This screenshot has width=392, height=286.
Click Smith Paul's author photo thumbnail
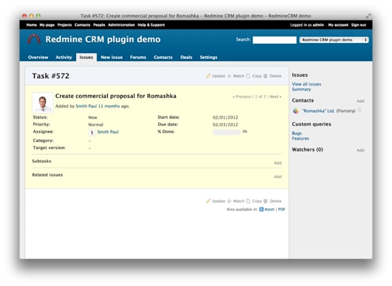click(x=42, y=103)
